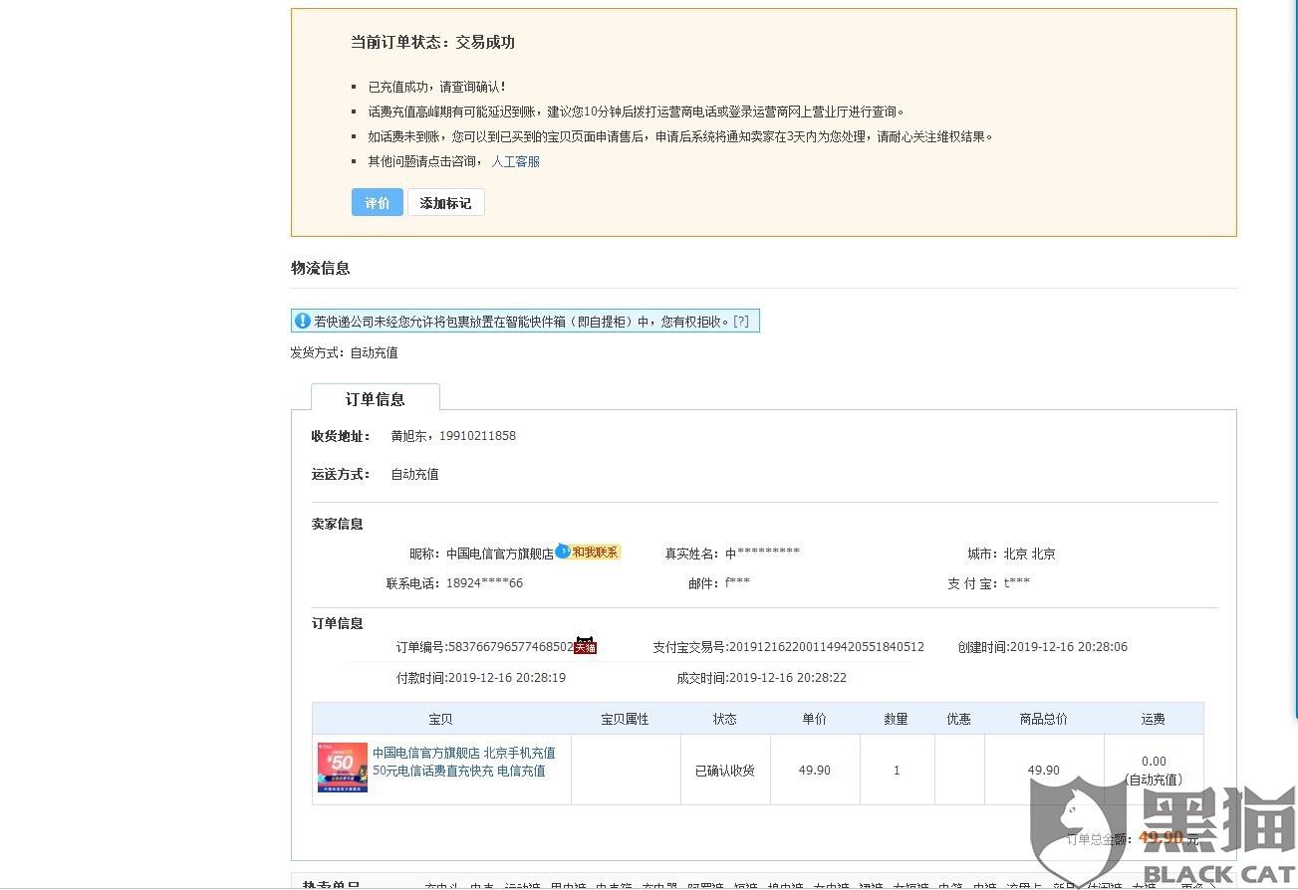The width and height of the screenshot is (1298, 890).
Task: Click the blue exclamation icon in the parcel locker notice
Action: (x=303, y=322)
